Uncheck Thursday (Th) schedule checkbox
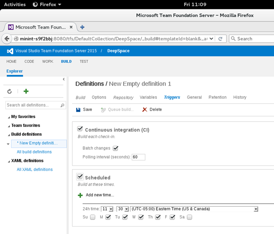 pyautogui.click(x=158, y=217)
